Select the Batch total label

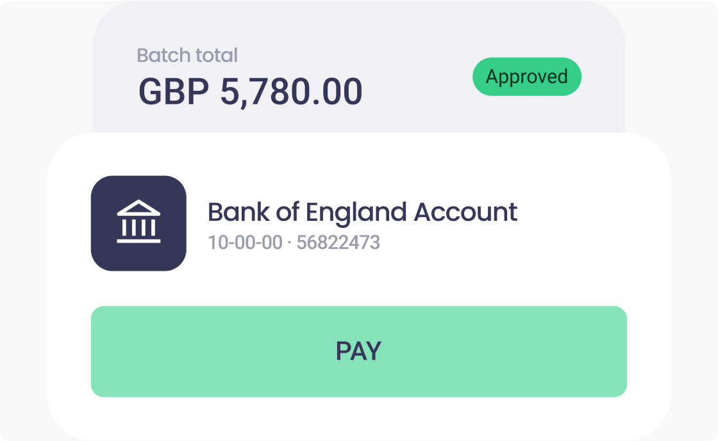click(187, 56)
